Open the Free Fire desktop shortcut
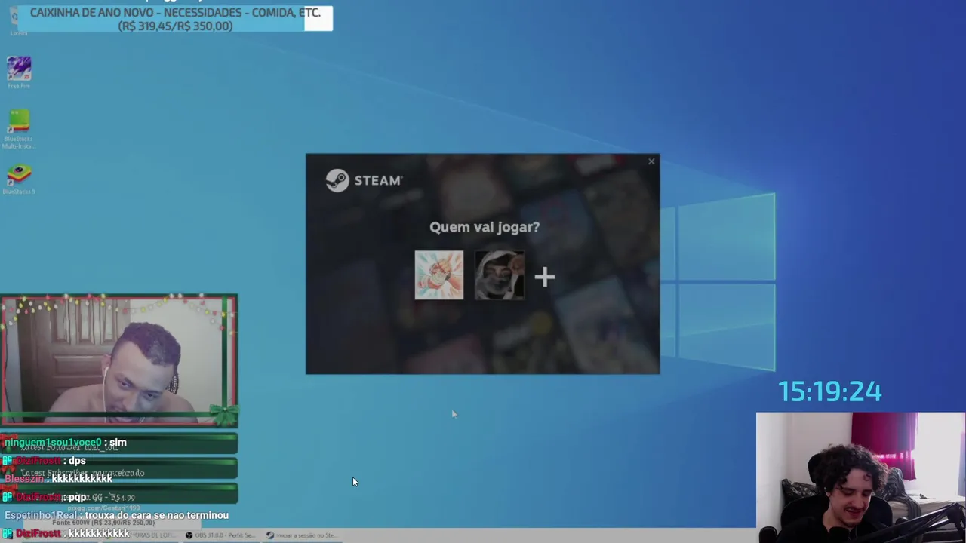 coord(19,72)
